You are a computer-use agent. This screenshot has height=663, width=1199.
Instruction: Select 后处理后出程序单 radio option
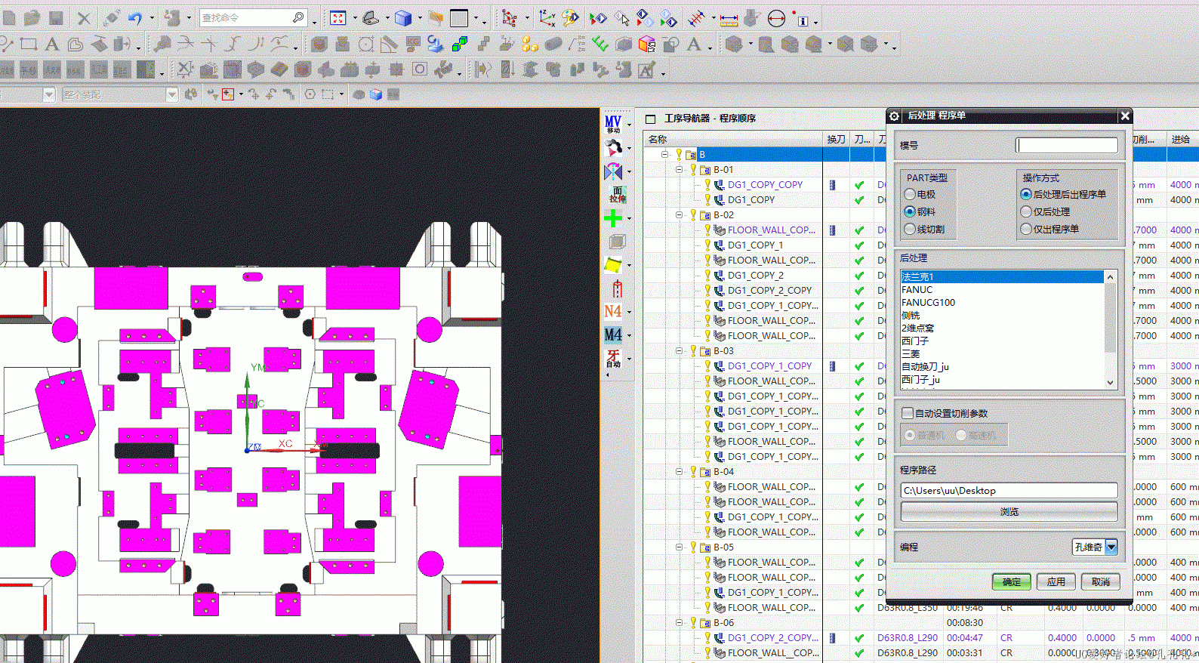point(1026,194)
